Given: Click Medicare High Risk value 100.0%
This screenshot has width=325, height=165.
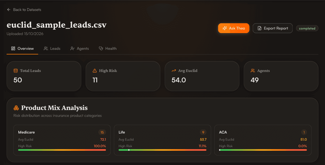Looking at the screenshot, I should (x=100, y=146).
